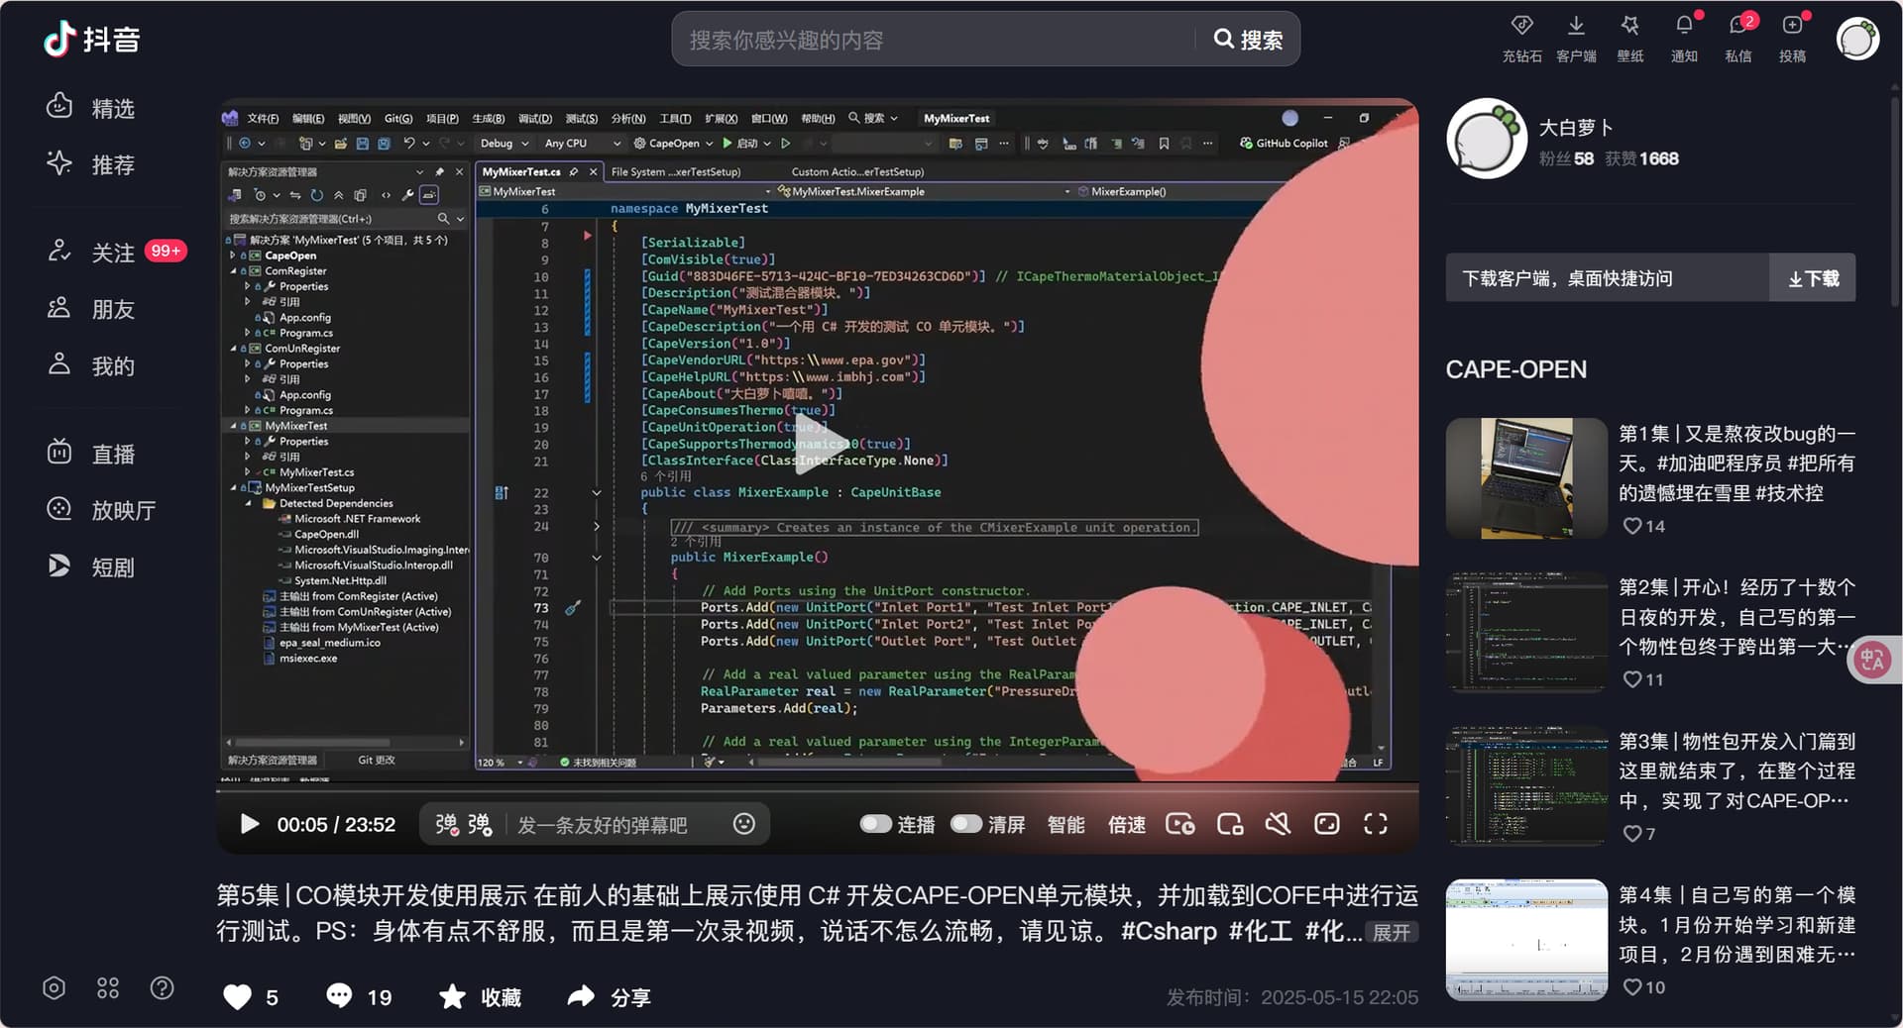
Task: Seek on the video progress bar
Action: point(818,789)
